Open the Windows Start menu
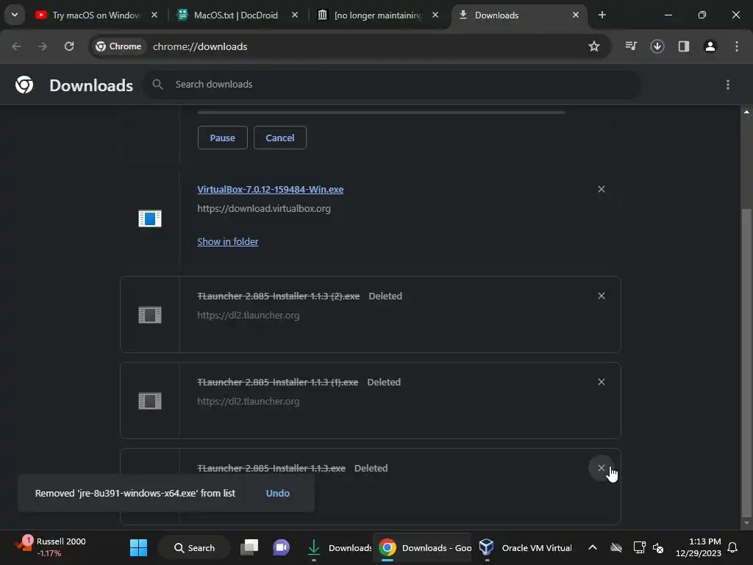The image size is (753, 565). click(x=138, y=547)
